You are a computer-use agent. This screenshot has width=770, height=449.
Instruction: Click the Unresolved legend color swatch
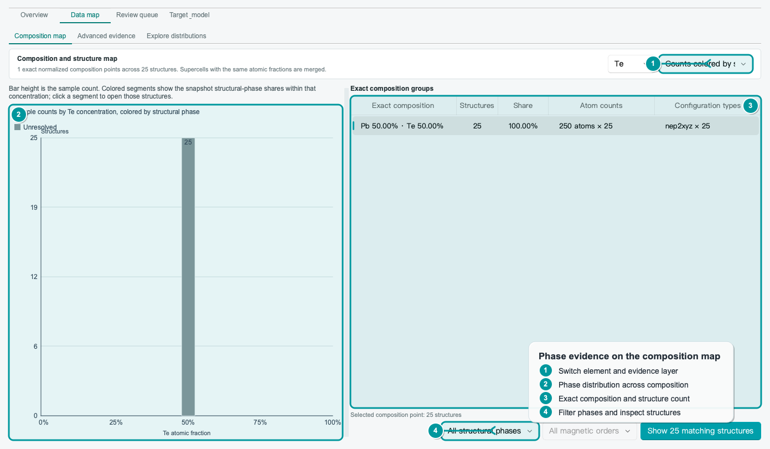tap(18, 127)
